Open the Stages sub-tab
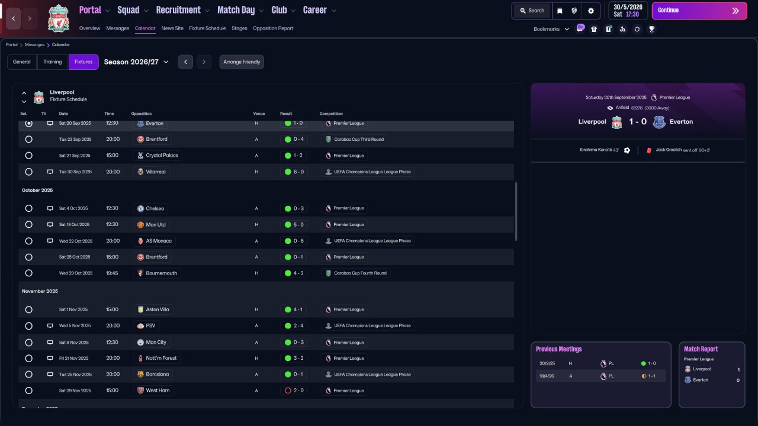The width and height of the screenshot is (758, 426). [x=239, y=28]
